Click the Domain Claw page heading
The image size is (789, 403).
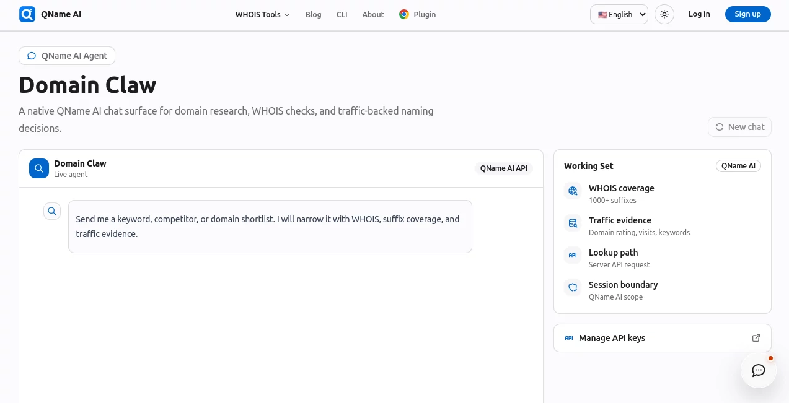[87, 85]
